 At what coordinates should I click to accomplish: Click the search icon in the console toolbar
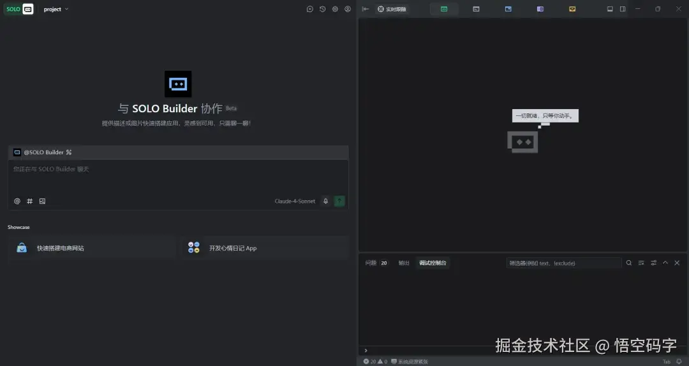629,263
